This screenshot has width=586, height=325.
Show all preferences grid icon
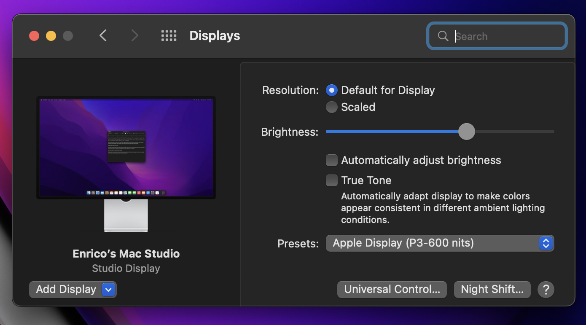coord(169,36)
